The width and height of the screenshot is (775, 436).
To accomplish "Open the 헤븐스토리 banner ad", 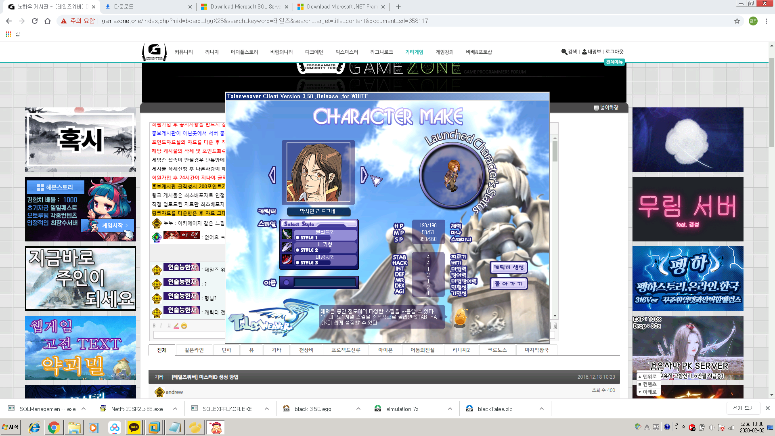I will coord(80,209).
